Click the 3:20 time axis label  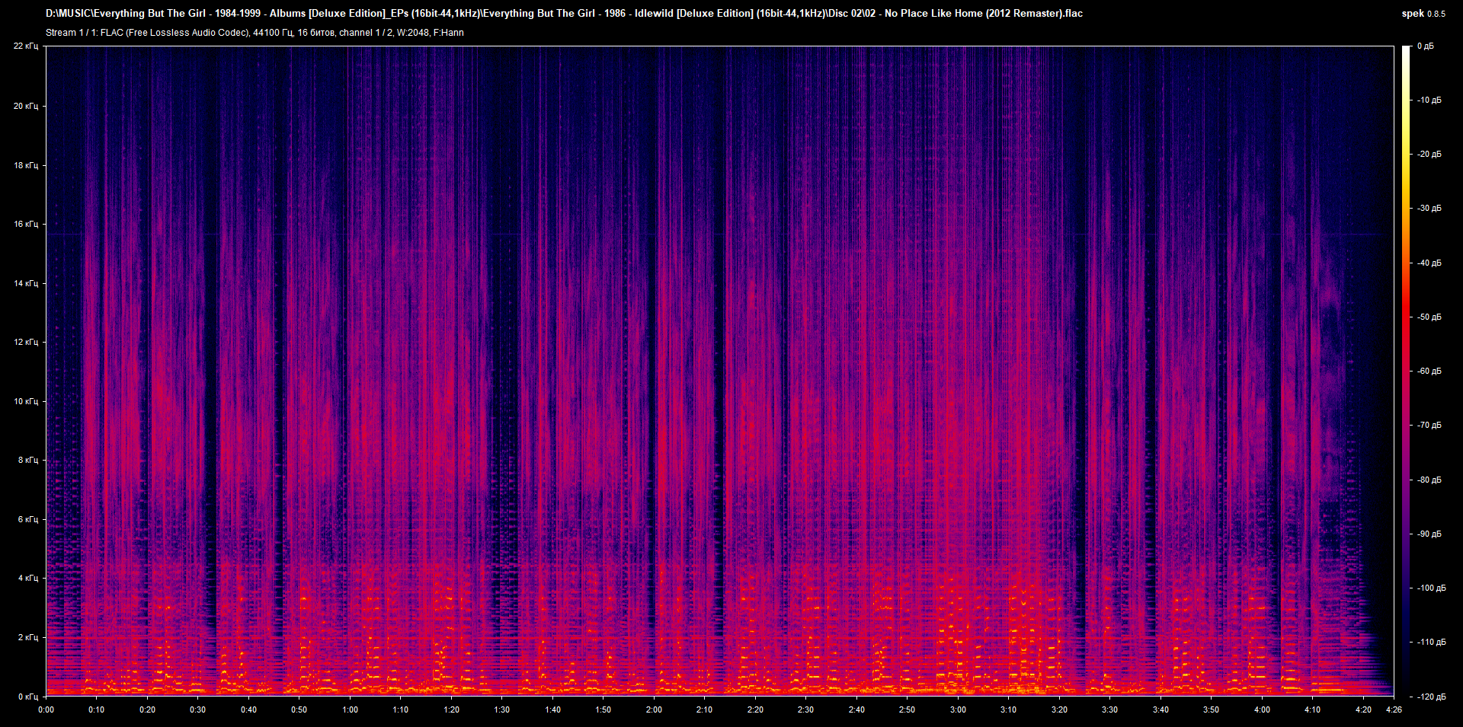1060,709
